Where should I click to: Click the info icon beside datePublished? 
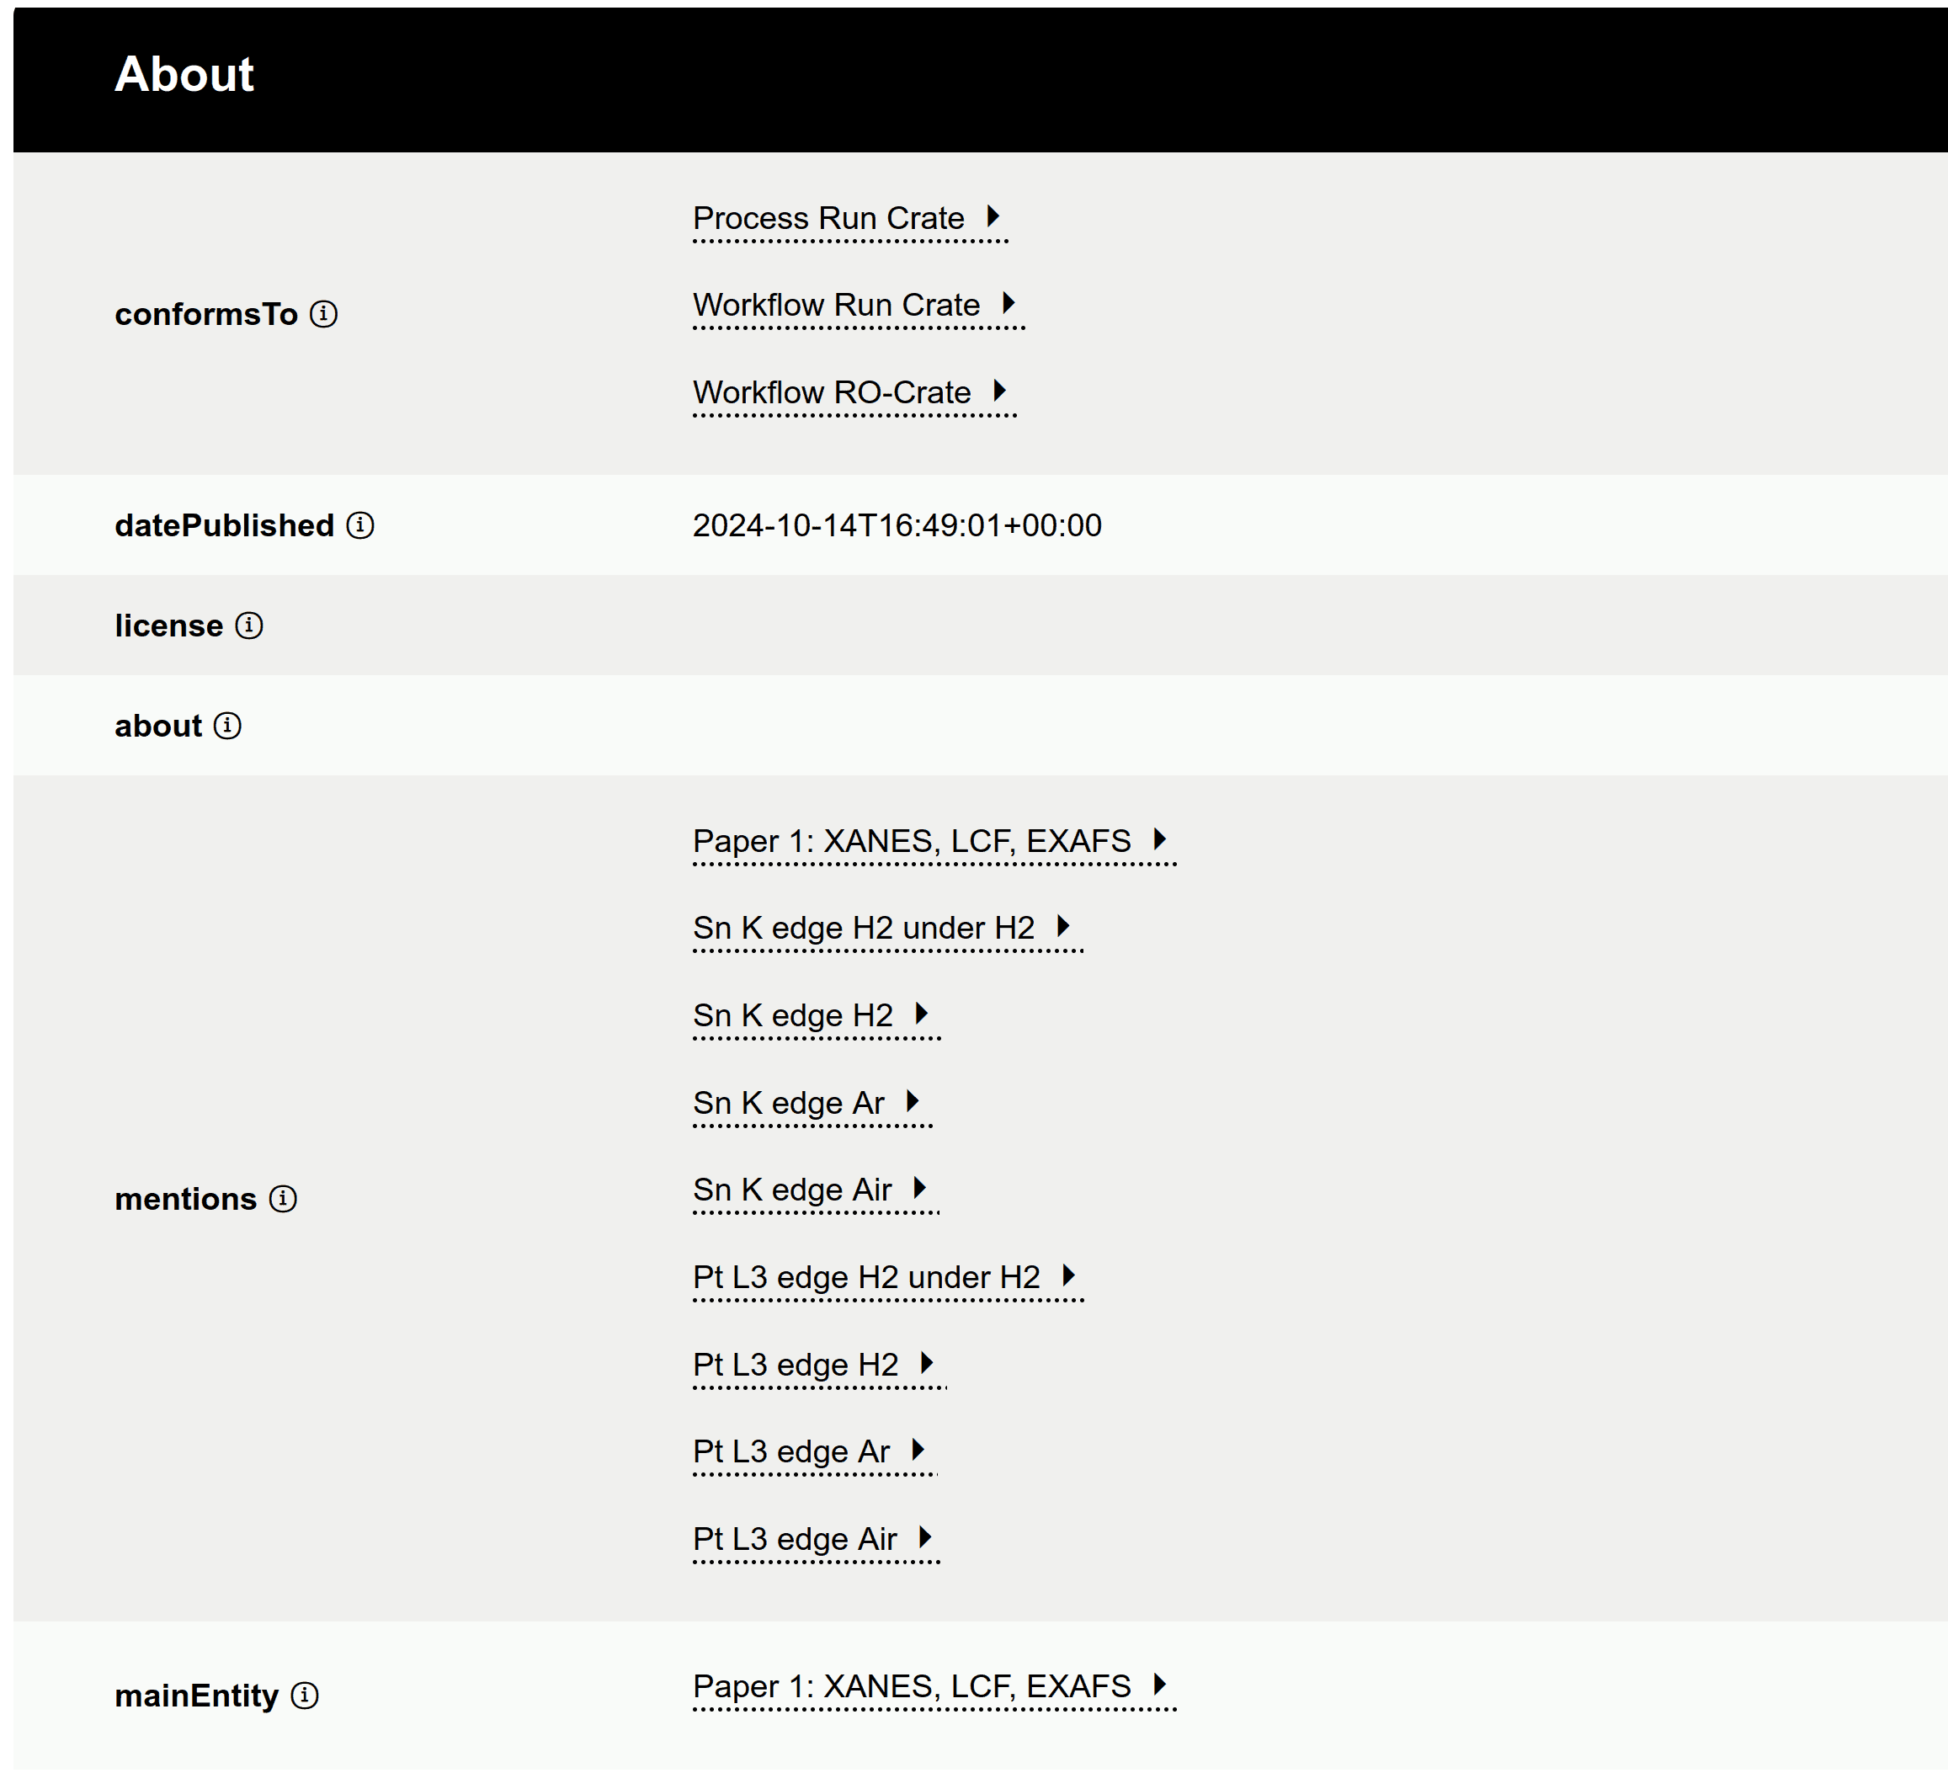click(360, 524)
